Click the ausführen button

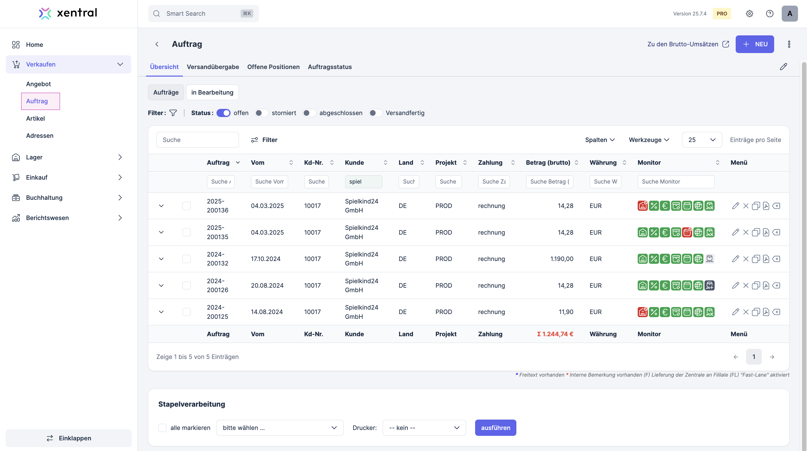point(495,427)
